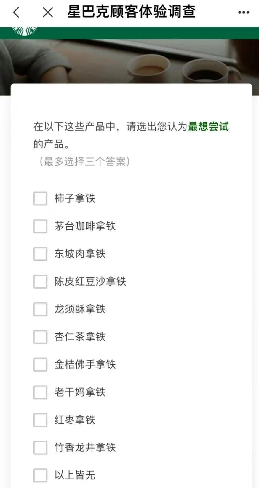Screen dimensions: 259x488
Task: Tap the 老干妈拿铁 option label text
Action: point(80,392)
